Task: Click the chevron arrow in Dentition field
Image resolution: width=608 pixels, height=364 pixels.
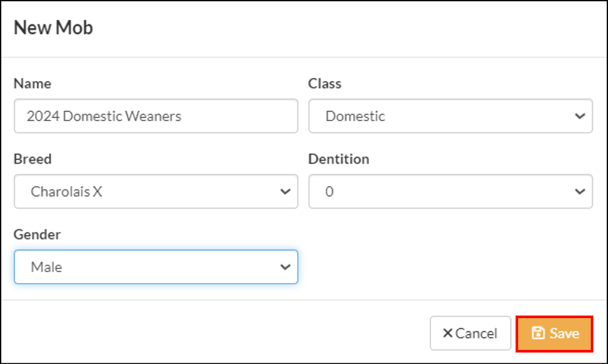Action: [x=580, y=191]
